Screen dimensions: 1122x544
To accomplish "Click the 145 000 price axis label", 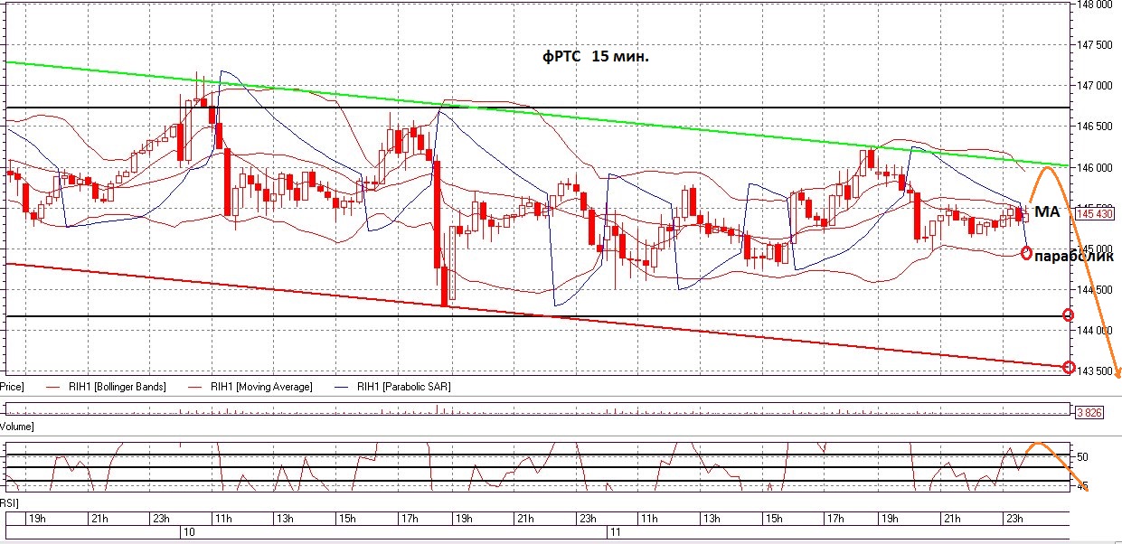I will pos(1095,249).
